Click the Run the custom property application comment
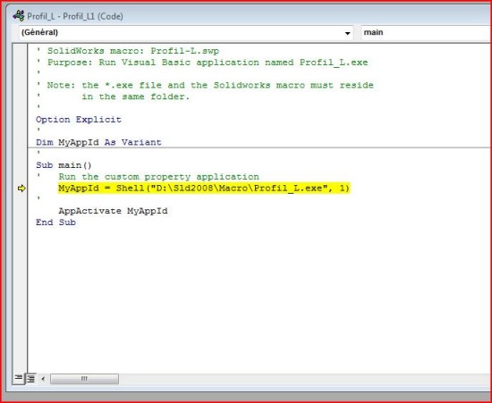 pyautogui.click(x=158, y=177)
